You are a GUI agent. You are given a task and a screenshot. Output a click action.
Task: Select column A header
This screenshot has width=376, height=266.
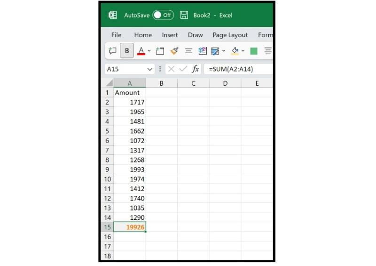pos(130,83)
